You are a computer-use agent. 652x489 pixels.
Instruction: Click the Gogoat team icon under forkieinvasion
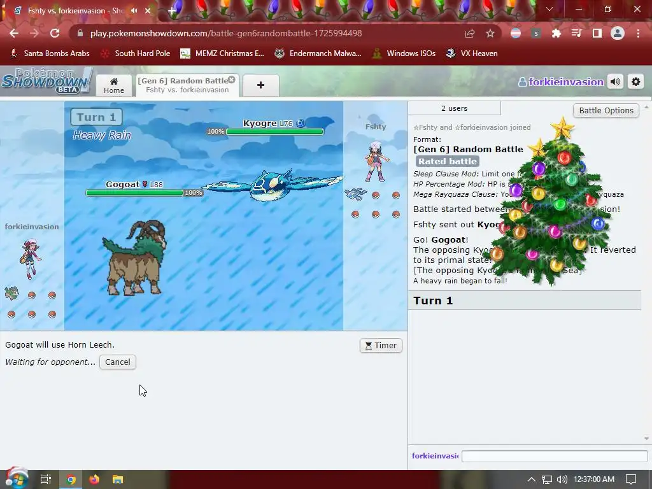(11, 294)
